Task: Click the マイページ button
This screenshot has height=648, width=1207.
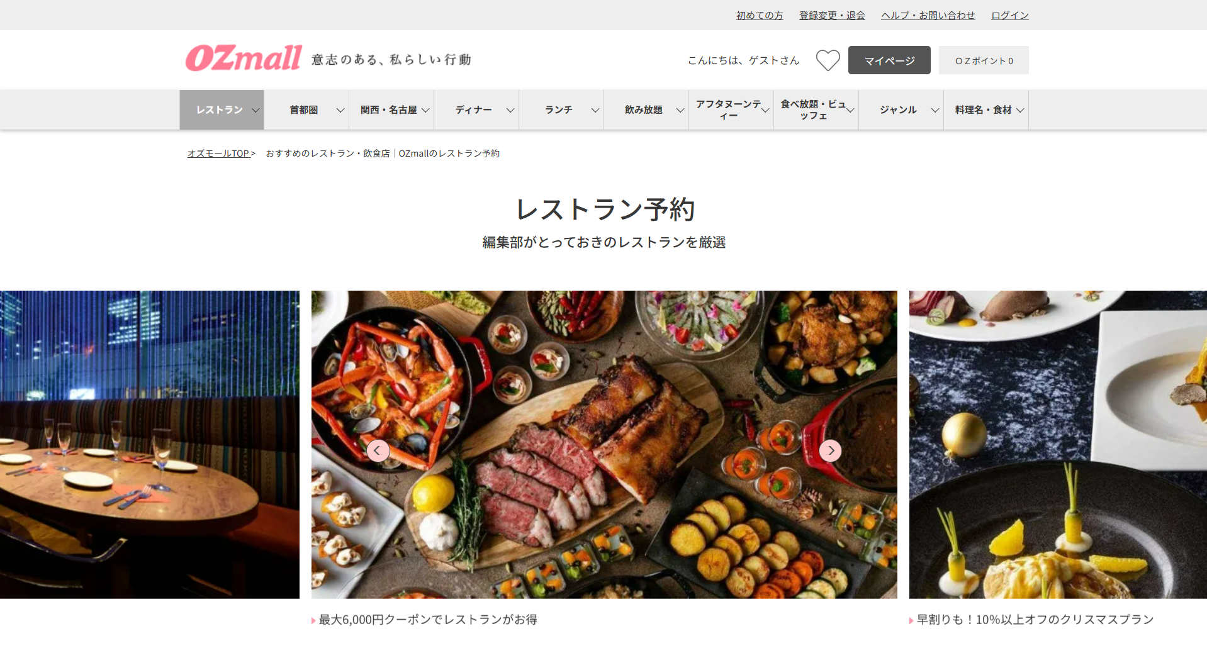Action: pos(889,60)
